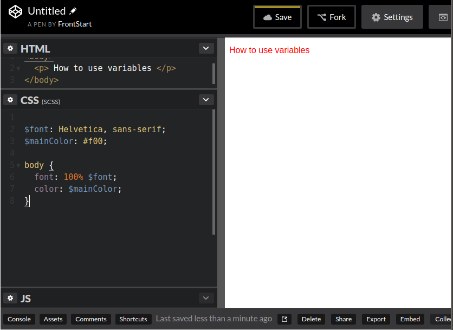Open the CSS panel settings gear
The width and height of the screenshot is (453, 330).
[10, 100]
